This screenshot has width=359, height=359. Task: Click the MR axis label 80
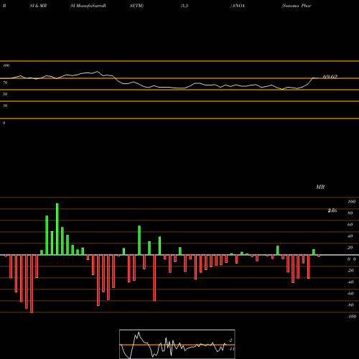[350, 213]
